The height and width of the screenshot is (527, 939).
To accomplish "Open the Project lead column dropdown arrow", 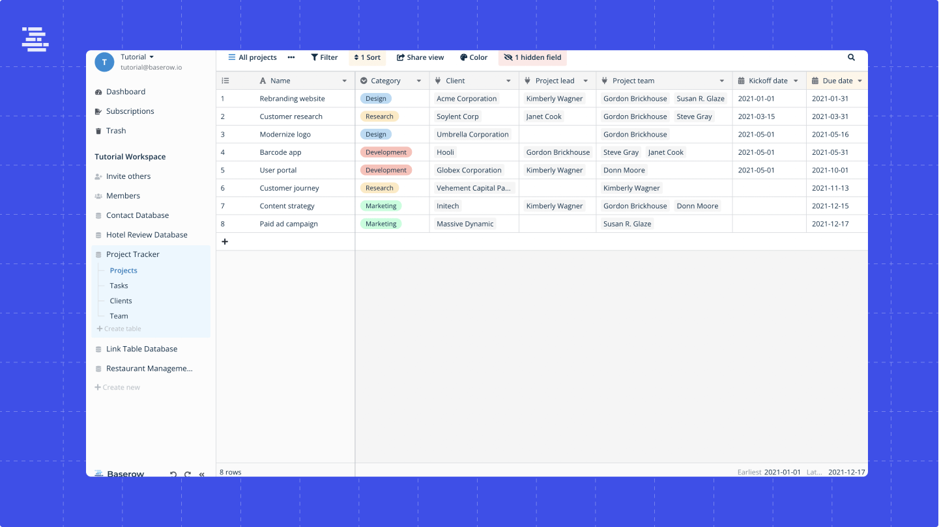I will point(586,81).
